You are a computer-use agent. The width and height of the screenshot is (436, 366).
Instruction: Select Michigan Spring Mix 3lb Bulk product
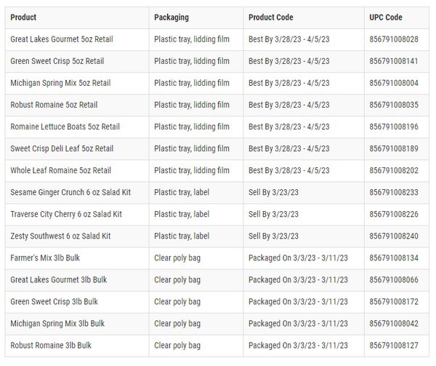(x=57, y=323)
